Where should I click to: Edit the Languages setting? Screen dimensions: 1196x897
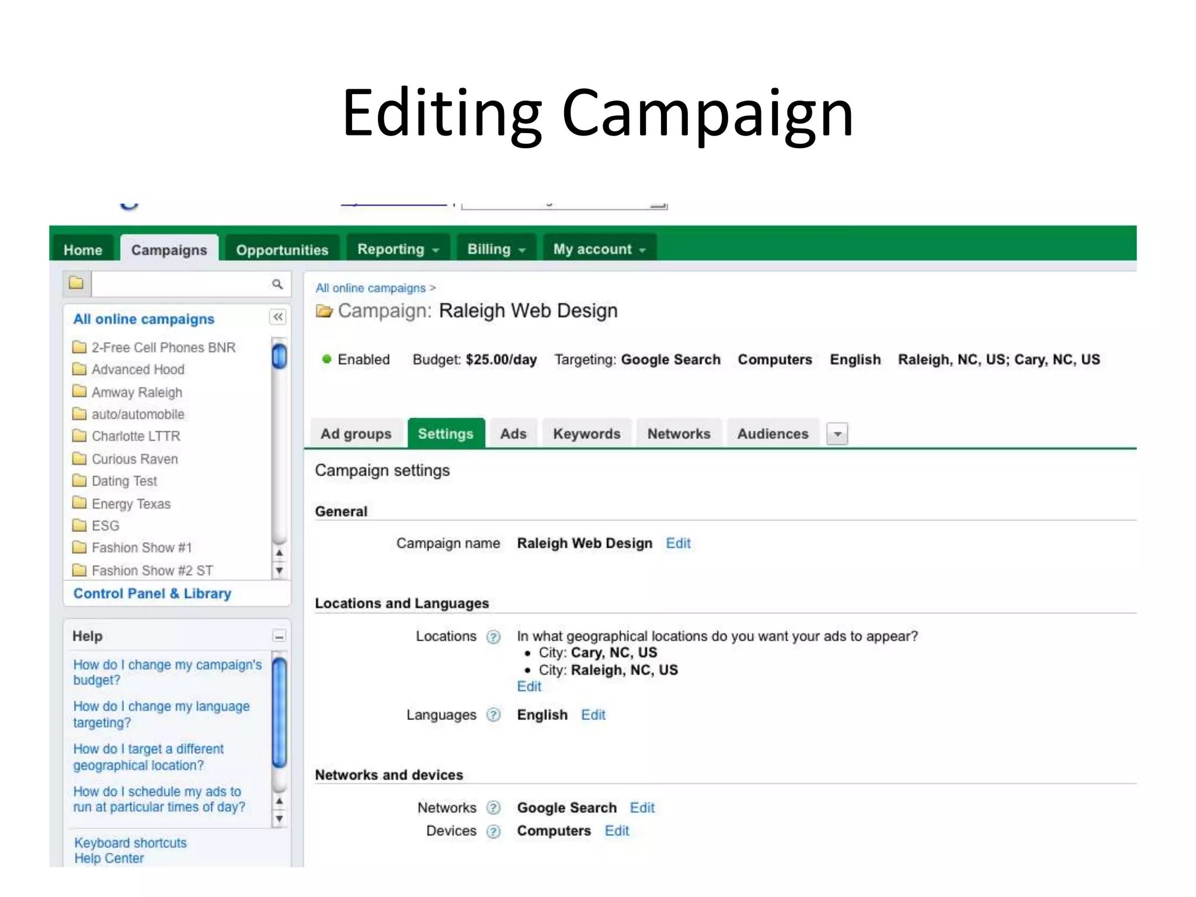pyautogui.click(x=593, y=715)
